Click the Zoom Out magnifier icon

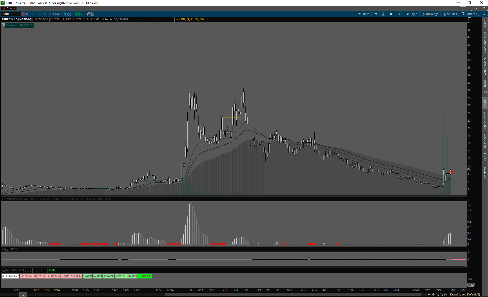[441, 294]
